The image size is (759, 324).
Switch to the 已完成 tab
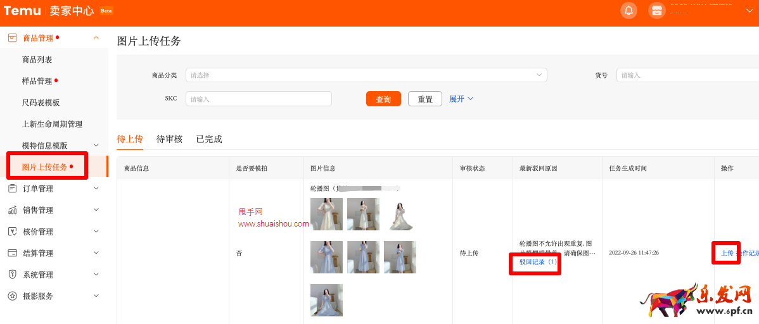tap(209, 139)
